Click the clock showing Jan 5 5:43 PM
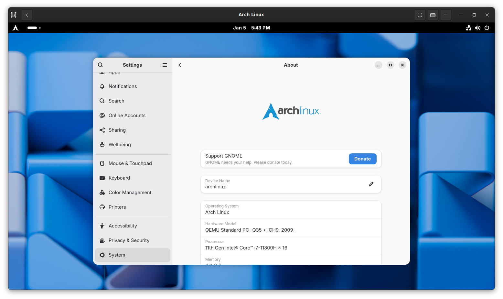Image resolution: width=503 pixels, height=299 pixels. 251,28
